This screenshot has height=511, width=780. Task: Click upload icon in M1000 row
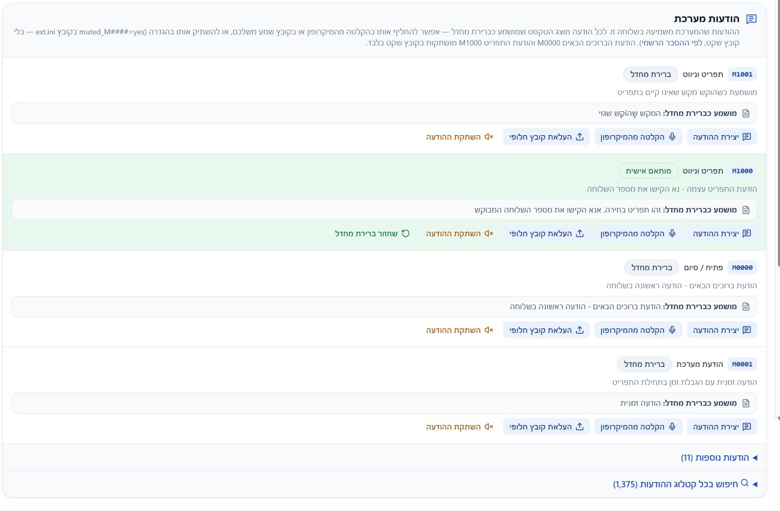(x=580, y=233)
